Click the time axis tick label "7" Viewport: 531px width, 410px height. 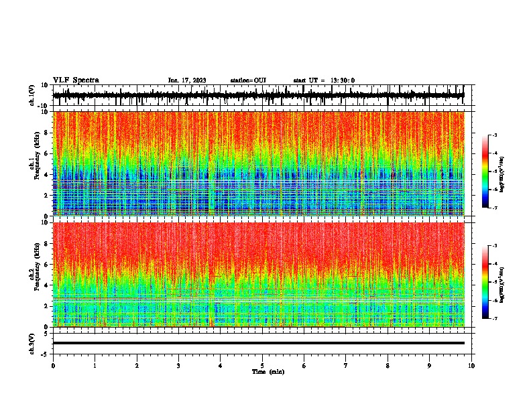pyautogui.click(x=346, y=366)
